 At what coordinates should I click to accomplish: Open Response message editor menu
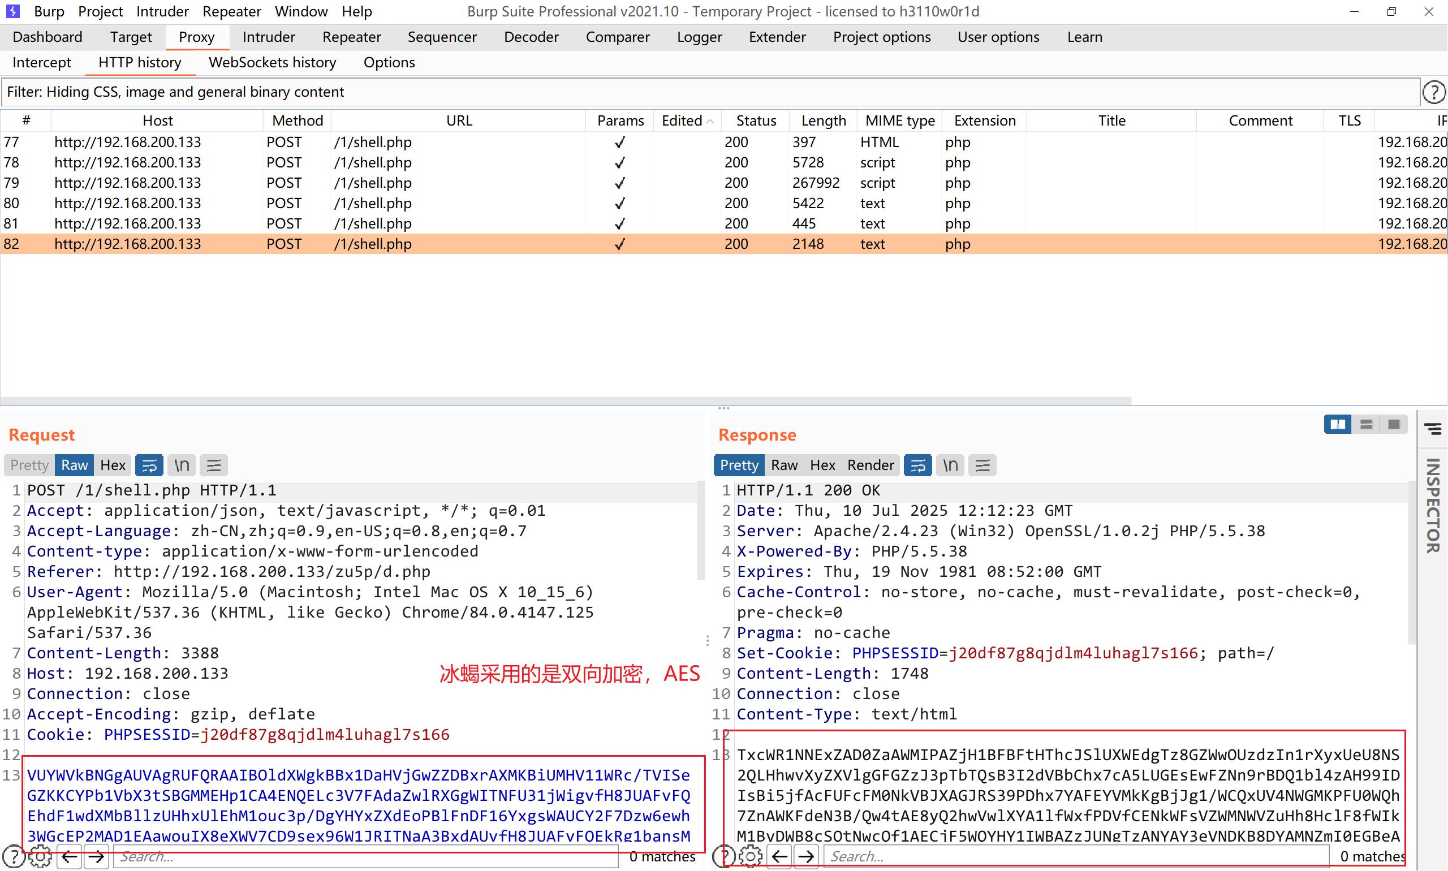[982, 465]
